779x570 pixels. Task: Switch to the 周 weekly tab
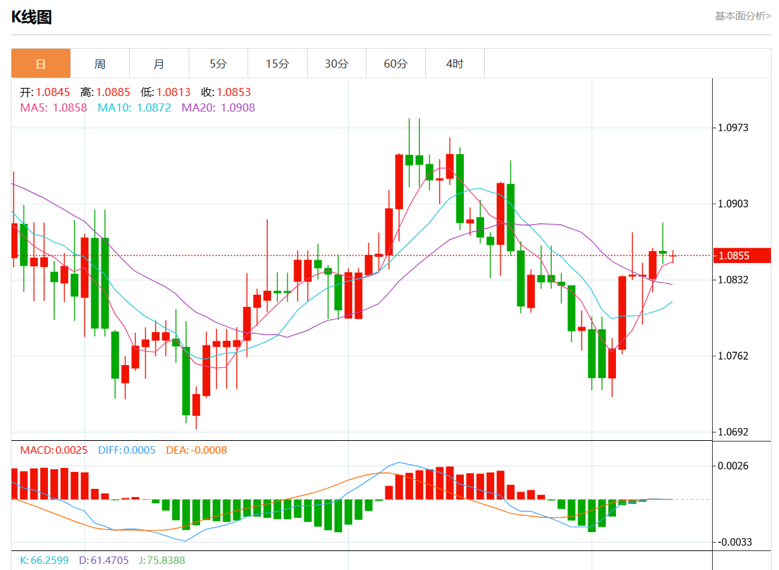coord(100,64)
